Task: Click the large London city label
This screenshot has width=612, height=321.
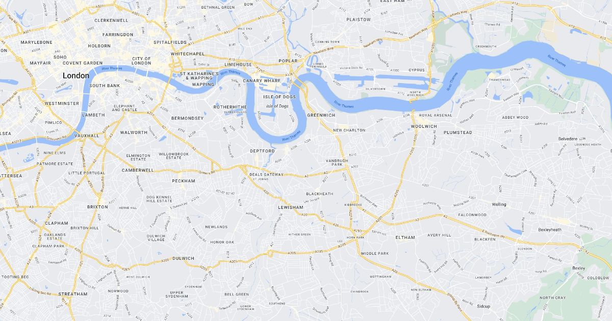Action: pos(76,75)
